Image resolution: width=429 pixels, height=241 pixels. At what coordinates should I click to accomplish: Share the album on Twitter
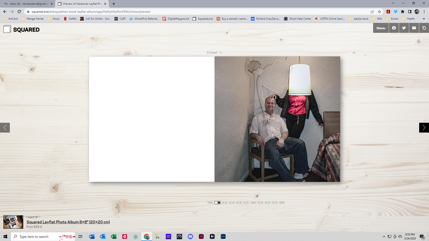(x=404, y=28)
